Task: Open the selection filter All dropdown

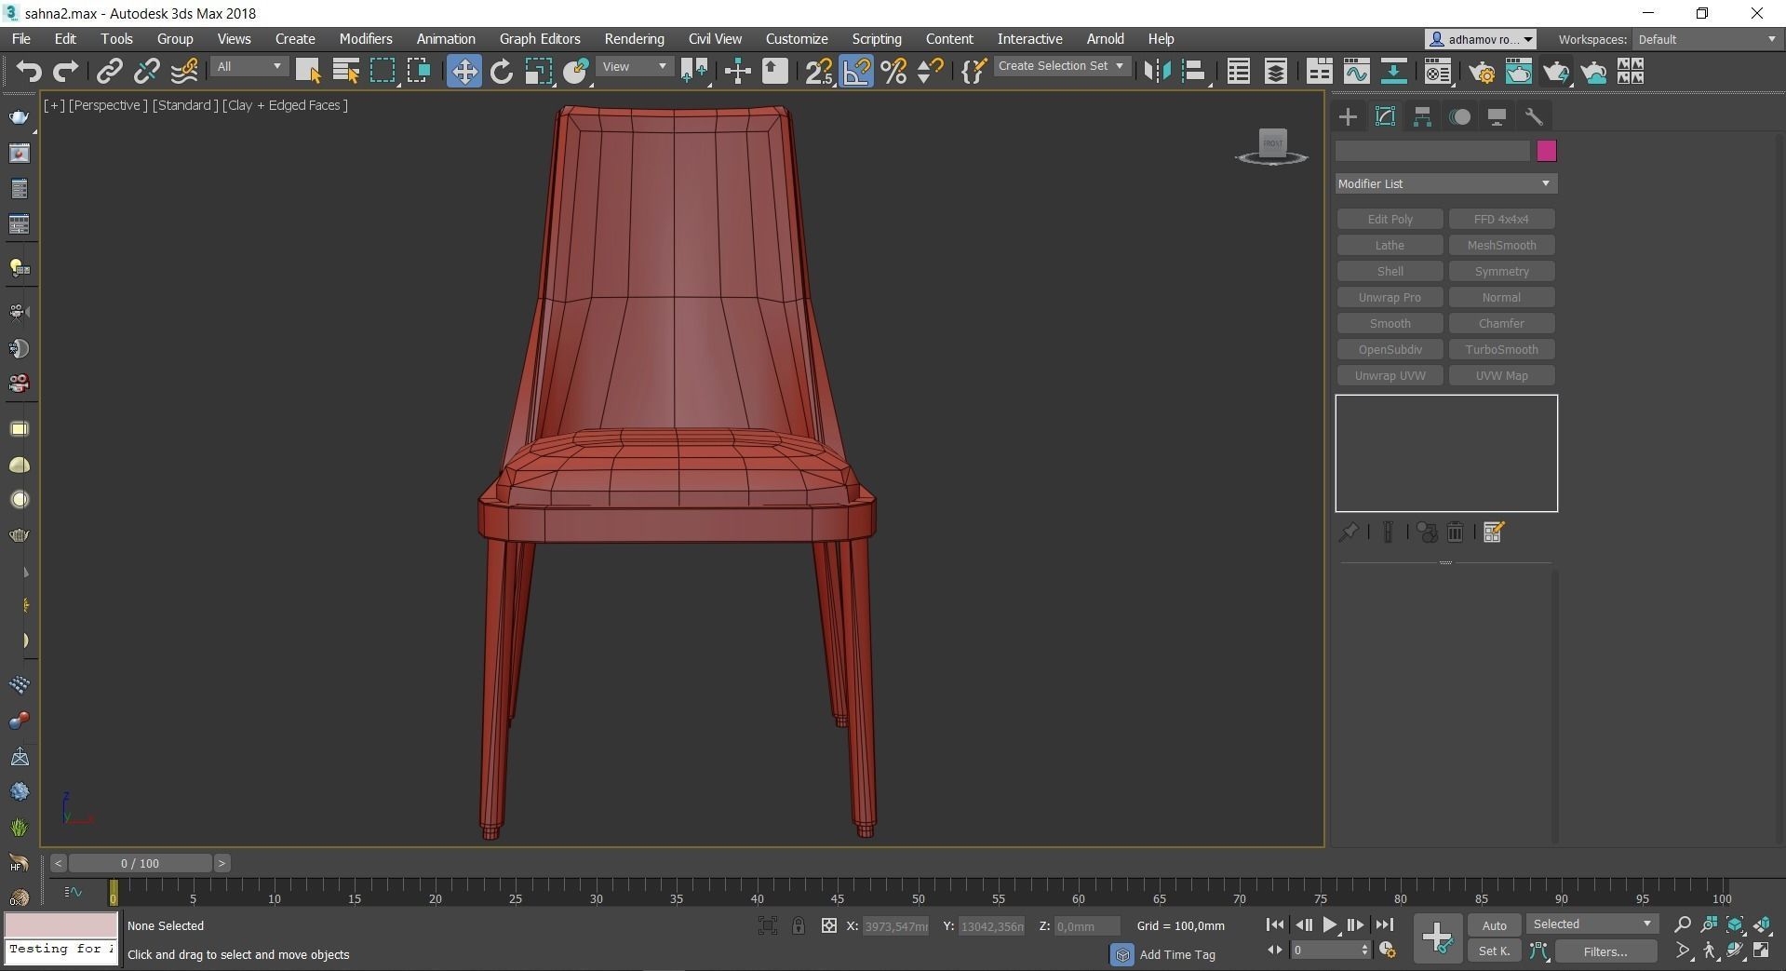Action: [248, 67]
